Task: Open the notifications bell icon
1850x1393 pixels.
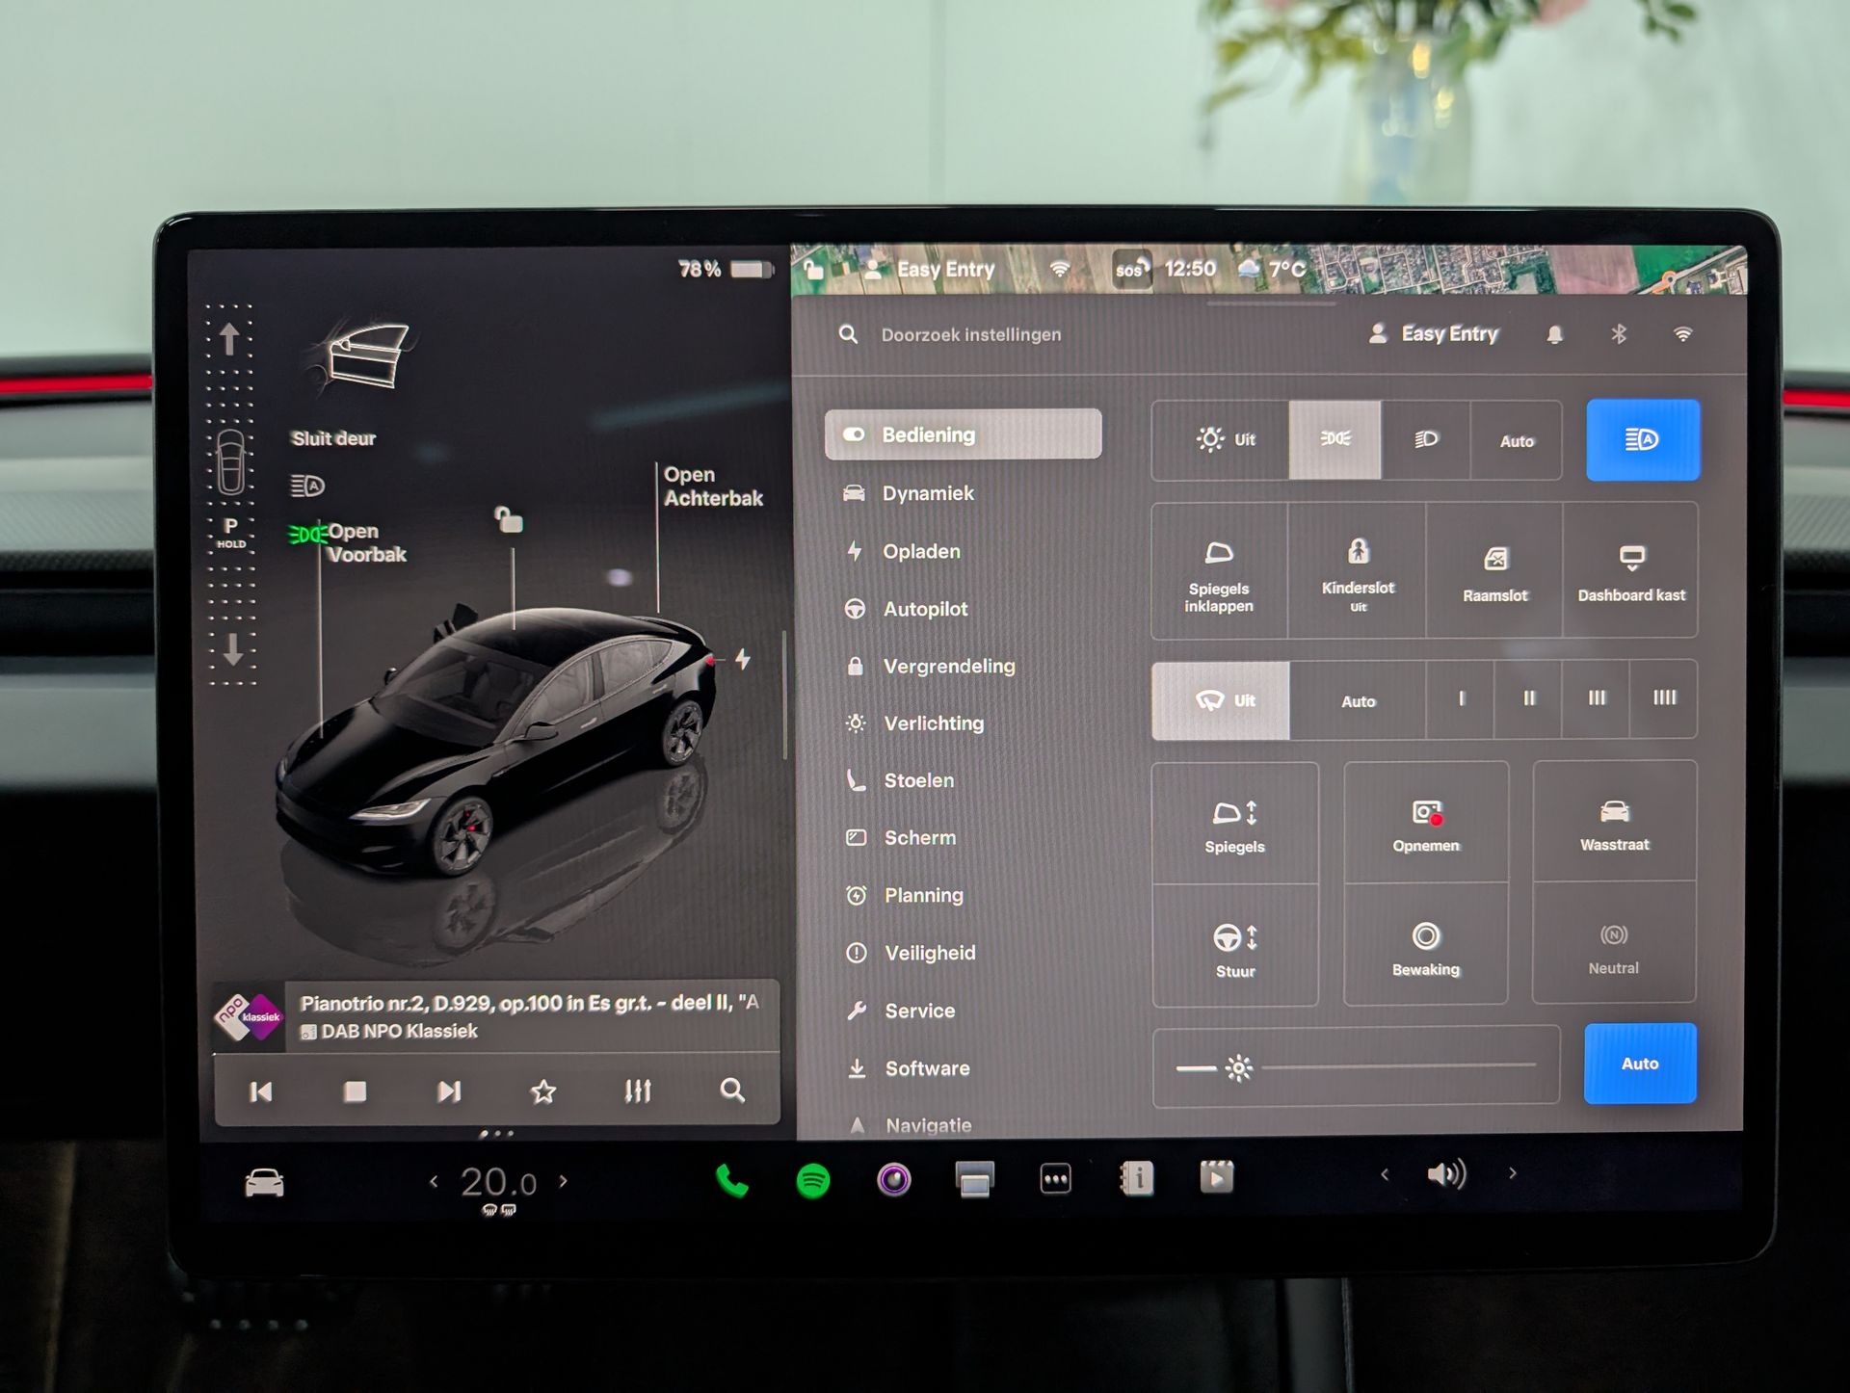Action: click(1554, 334)
